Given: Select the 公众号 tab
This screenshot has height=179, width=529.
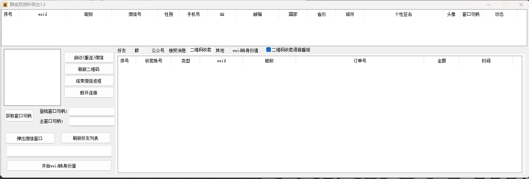Looking at the screenshot, I should (158, 50).
